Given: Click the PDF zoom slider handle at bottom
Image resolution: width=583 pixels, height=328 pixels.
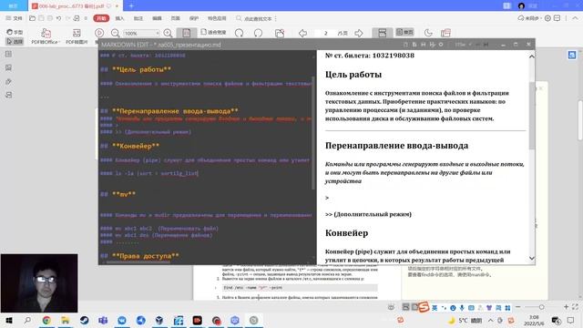Looking at the screenshot, I should [x=541, y=307].
